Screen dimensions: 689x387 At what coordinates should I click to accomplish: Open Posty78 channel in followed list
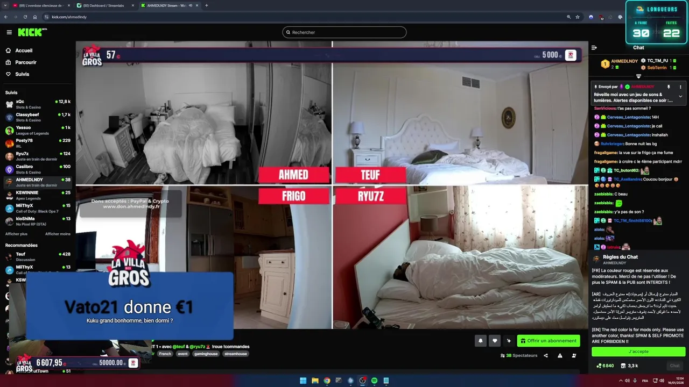coord(38,143)
